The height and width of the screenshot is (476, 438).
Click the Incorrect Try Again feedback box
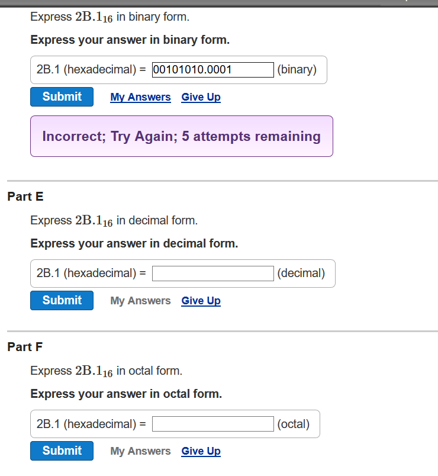coord(181,136)
